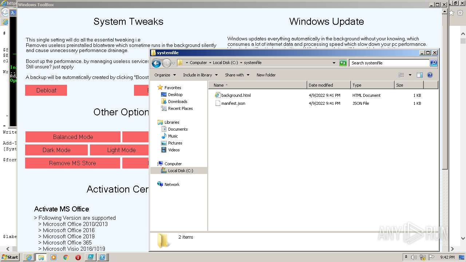Image resolution: width=466 pixels, height=262 pixels.
Task: Click the Forward arrow in Explorer
Action: pyautogui.click(x=166, y=63)
